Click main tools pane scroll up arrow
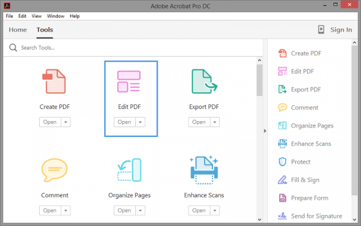The image size is (361, 226). 259,60
